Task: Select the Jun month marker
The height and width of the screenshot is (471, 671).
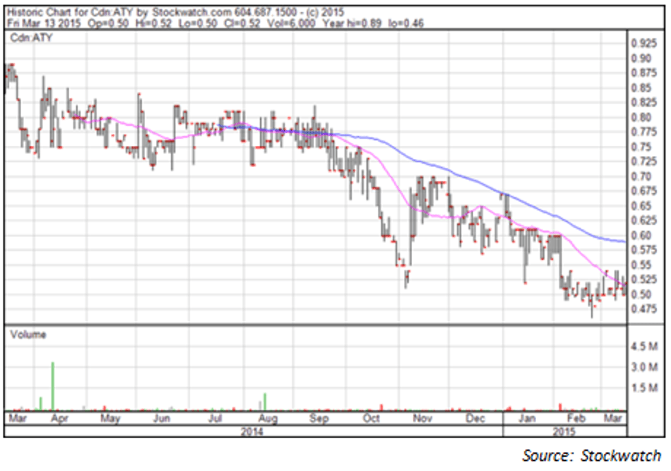Action: 161,418
